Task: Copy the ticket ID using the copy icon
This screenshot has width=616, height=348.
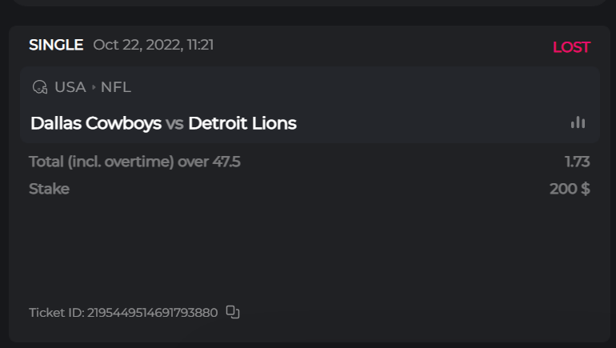Action: (x=233, y=312)
